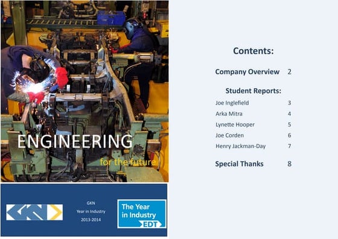Click page number 2 beside Company Overview
Image resolution: width=338 pixels, height=239 pixels.
[x=290, y=72]
